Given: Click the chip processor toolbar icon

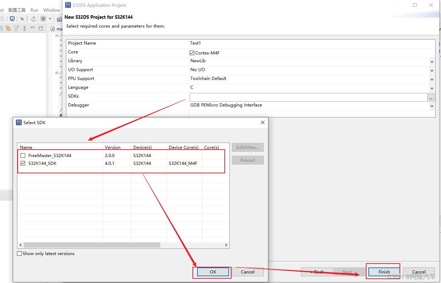Looking at the screenshot, I should (x=43, y=19).
